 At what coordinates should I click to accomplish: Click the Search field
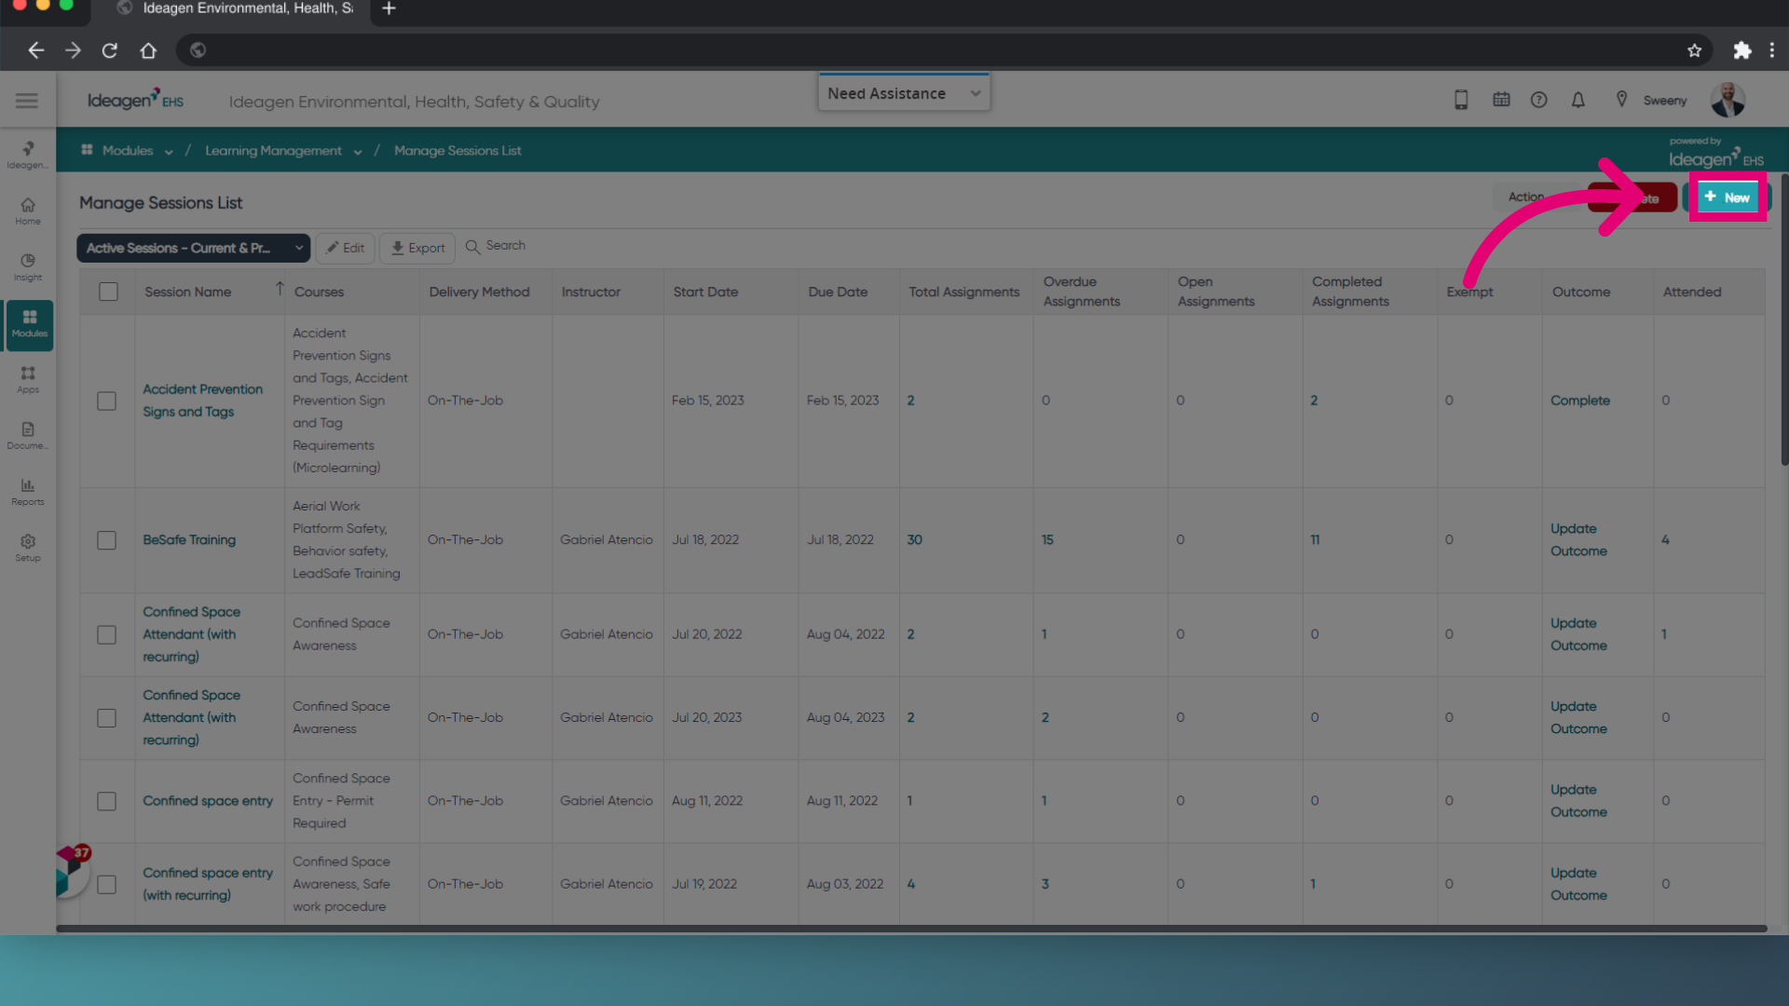coord(505,246)
